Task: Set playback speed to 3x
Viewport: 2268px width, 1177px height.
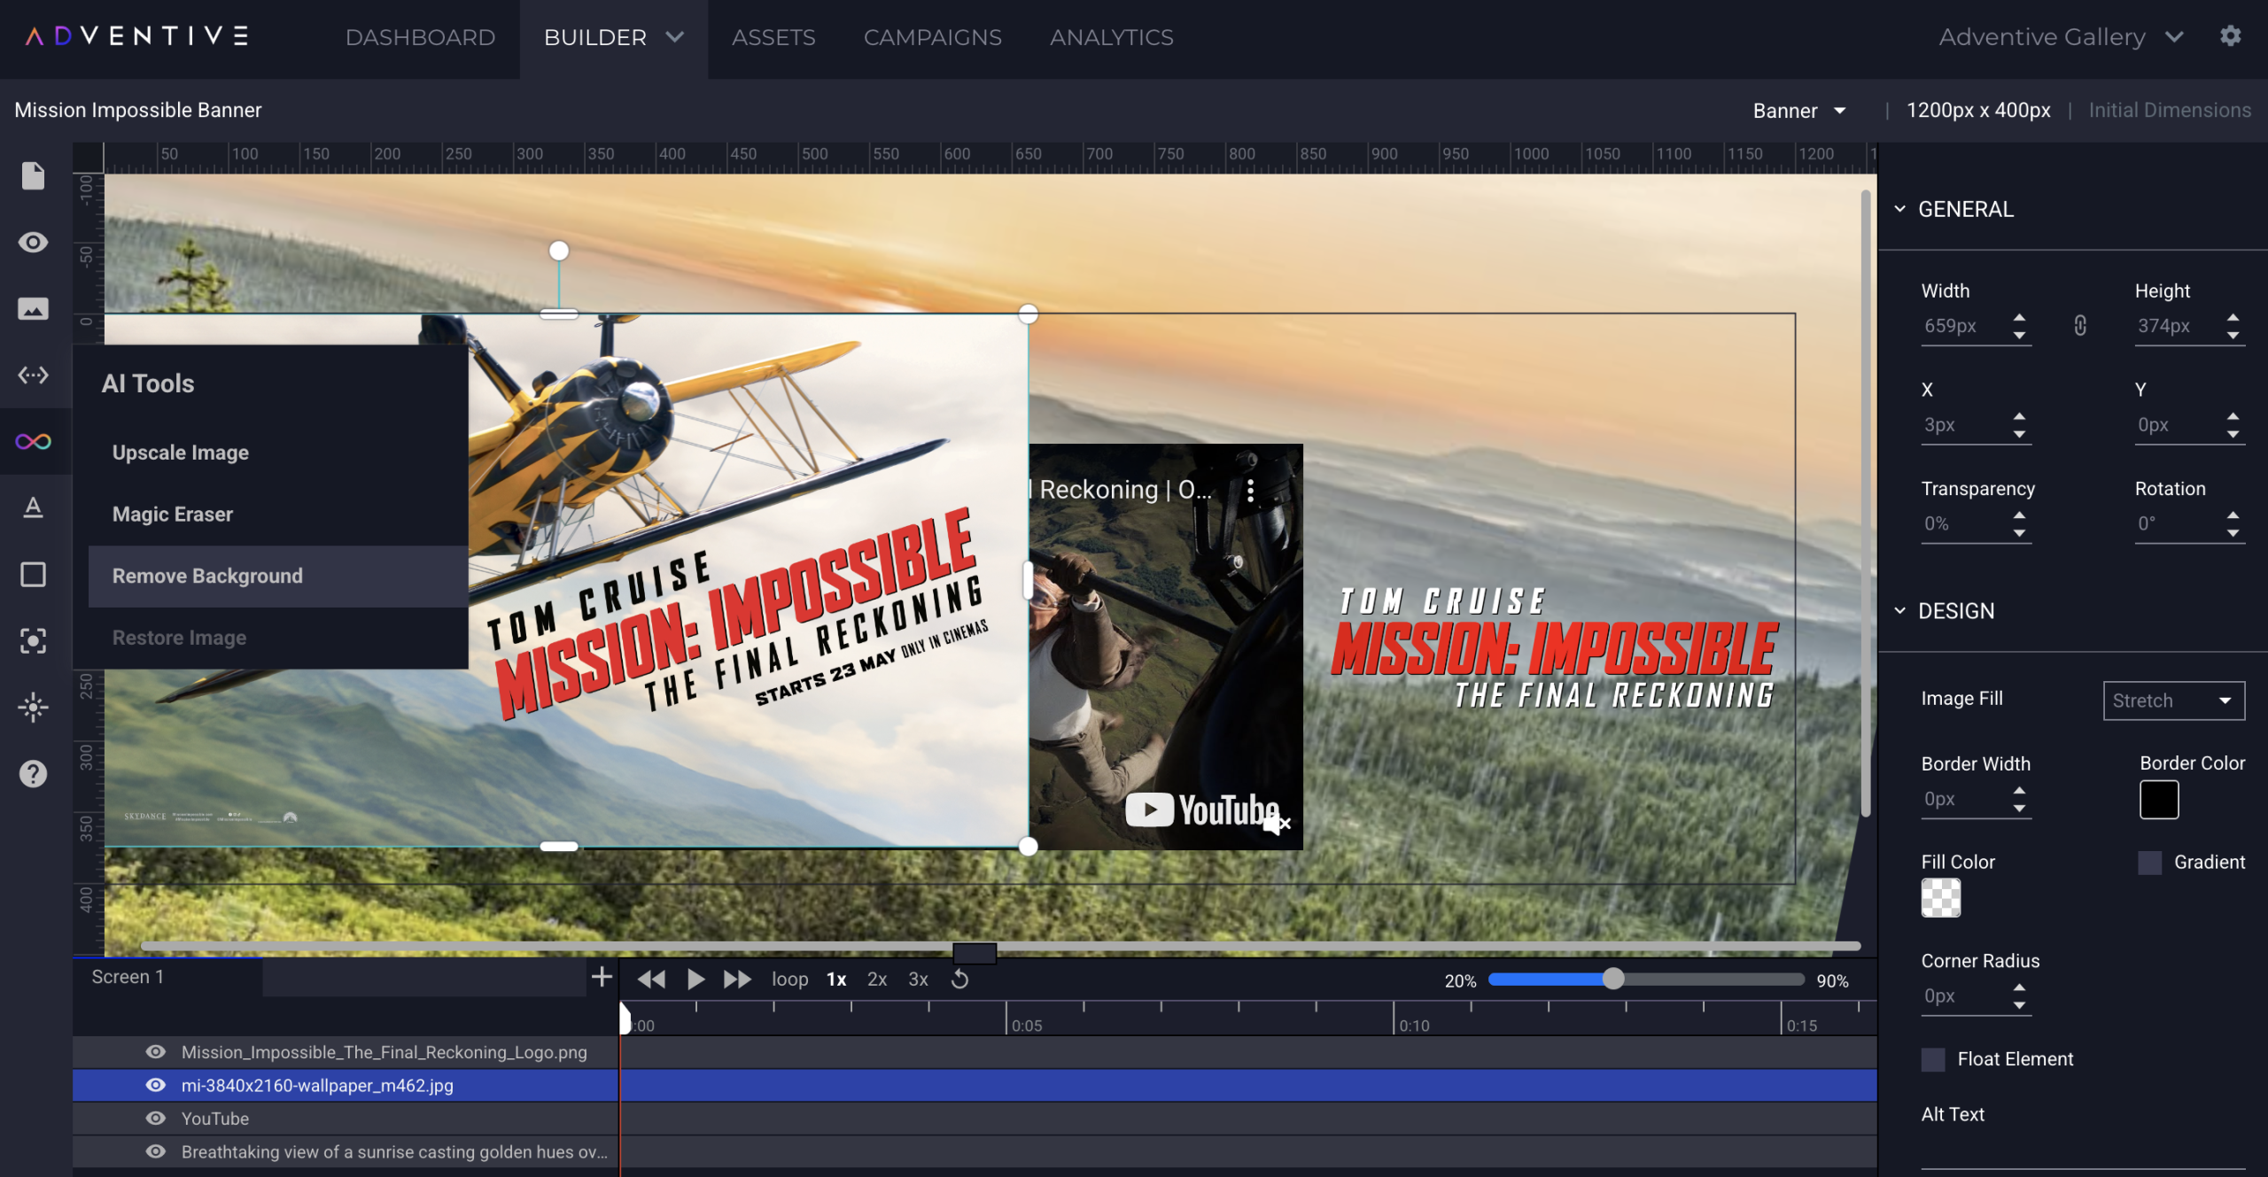Action: 918,979
